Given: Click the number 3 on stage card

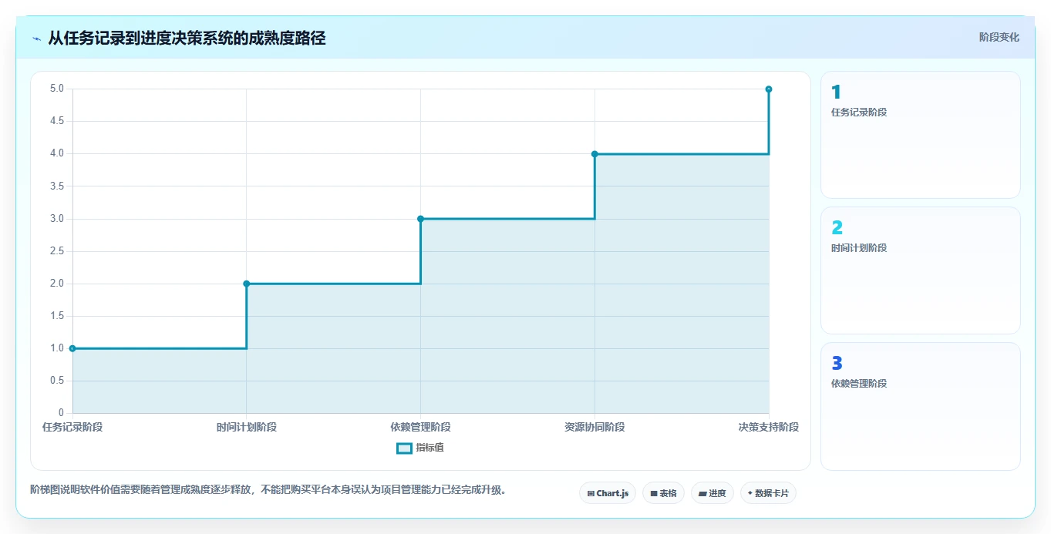Looking at the screenshot, I should point(837,364).
